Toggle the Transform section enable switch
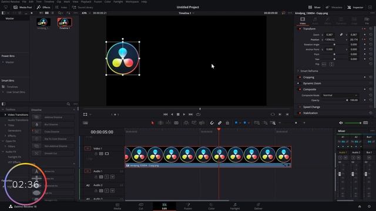Viewport: 376px width, 211px height. pyautogui.click(x=300, y=29)
